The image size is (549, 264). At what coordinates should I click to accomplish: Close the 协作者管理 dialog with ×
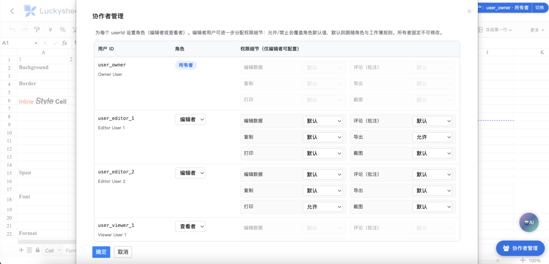469,11
